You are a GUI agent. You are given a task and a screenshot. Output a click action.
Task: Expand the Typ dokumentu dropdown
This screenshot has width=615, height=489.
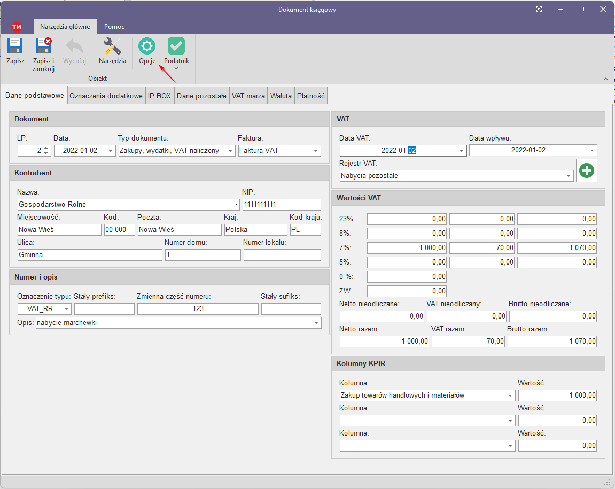pyautogui.click(x=230, y=151)
